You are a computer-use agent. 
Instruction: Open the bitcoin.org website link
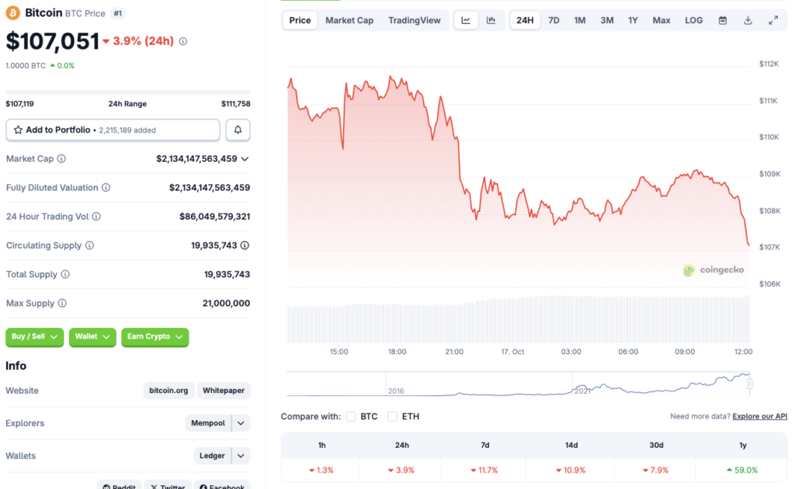(x=168, y=391)
